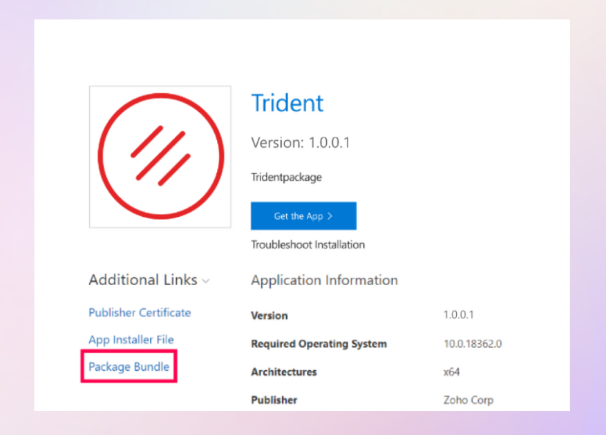
Task: Collapse the Additional Links chevron
Action: (x=206, y=281)
